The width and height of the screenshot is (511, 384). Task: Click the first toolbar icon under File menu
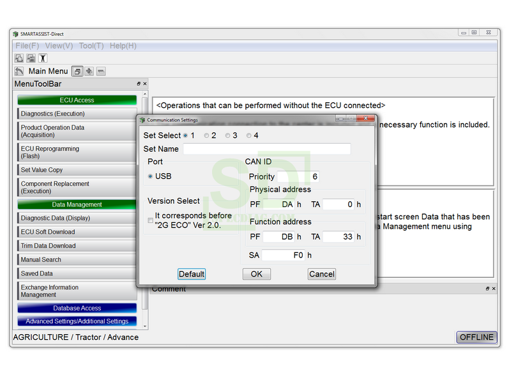(19, 58)
